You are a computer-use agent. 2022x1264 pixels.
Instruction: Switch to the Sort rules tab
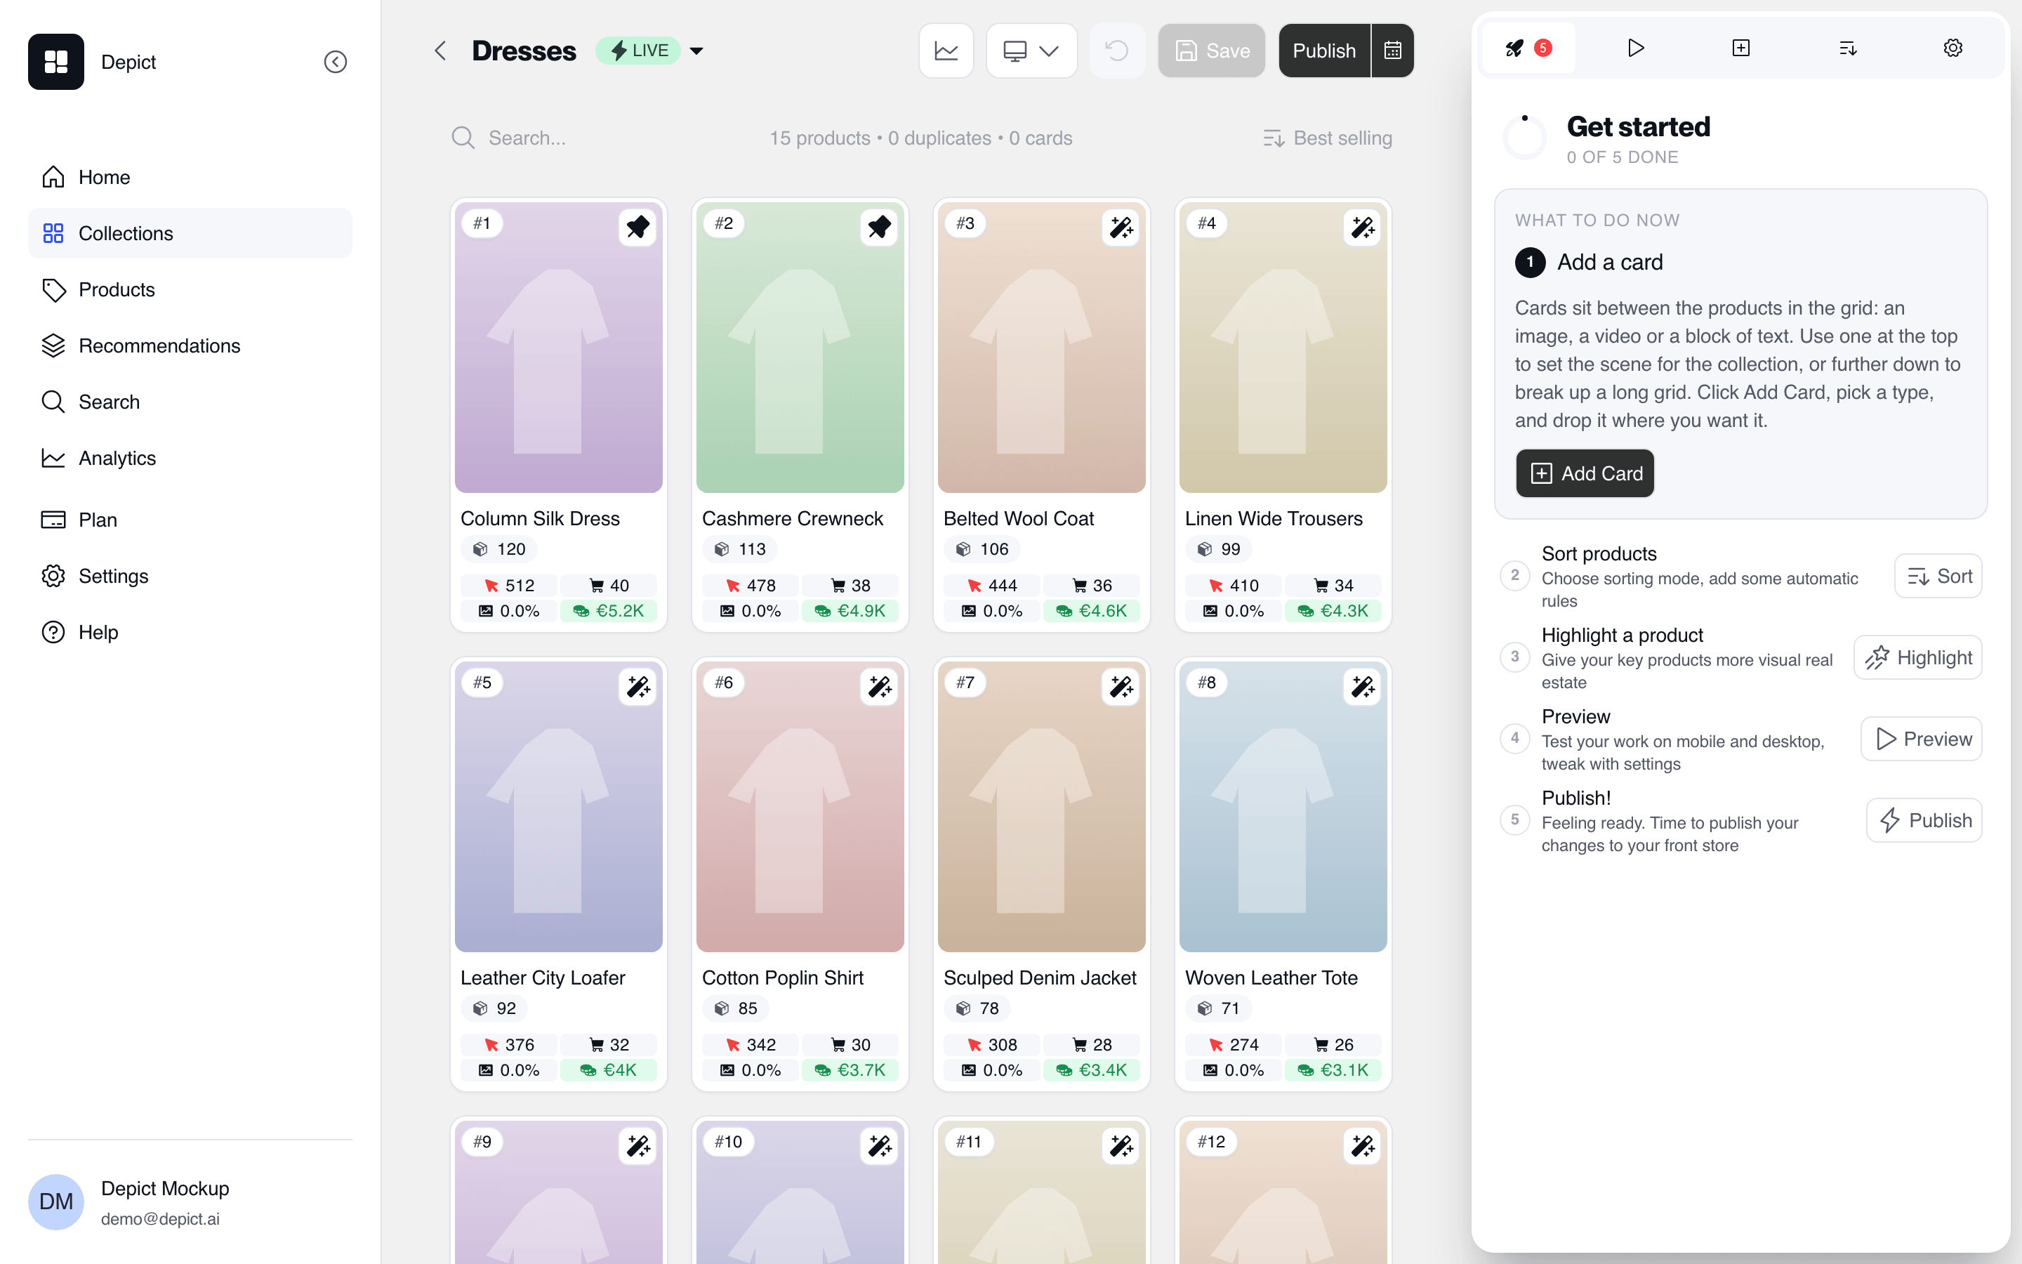click(1847, 48)
